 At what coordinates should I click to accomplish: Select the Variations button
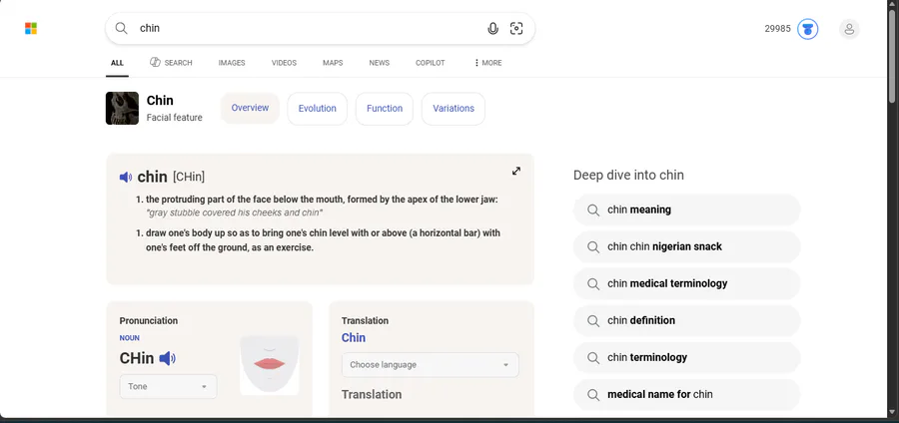(453, 109)
